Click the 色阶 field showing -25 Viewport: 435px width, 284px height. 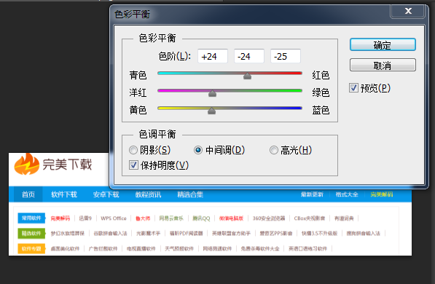point(286,56)
